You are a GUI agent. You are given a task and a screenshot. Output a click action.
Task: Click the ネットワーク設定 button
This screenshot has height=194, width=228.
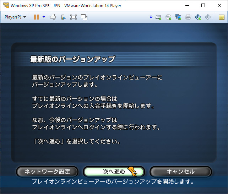[47, 172]
